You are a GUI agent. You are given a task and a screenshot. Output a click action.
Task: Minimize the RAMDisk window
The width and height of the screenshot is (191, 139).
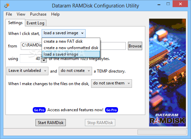(x=159, y=5)
